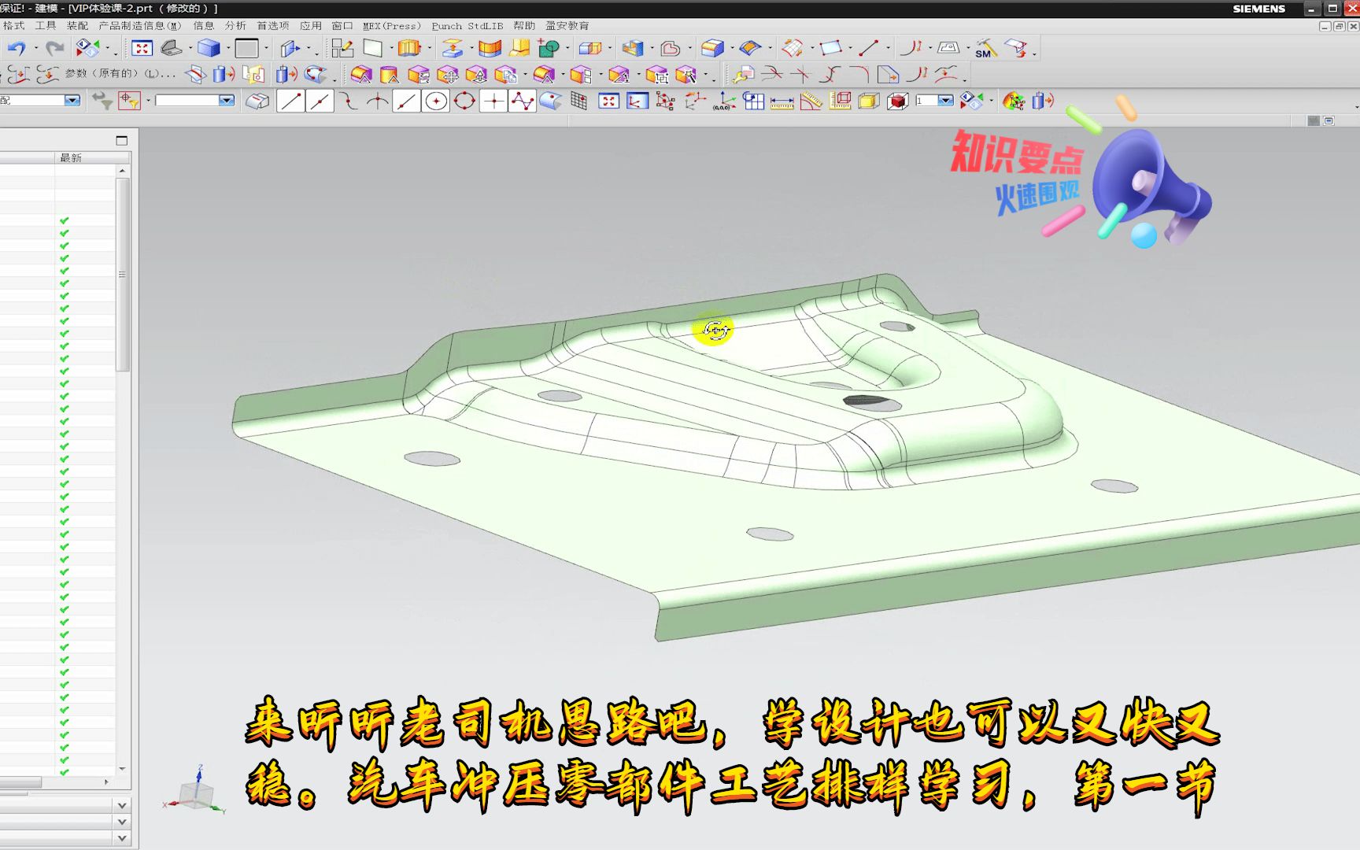Image resolution: width=1360 pixels, height=850 pixels.
Task: Click the red clipping cube display icon
Action: tap(897, 101)
